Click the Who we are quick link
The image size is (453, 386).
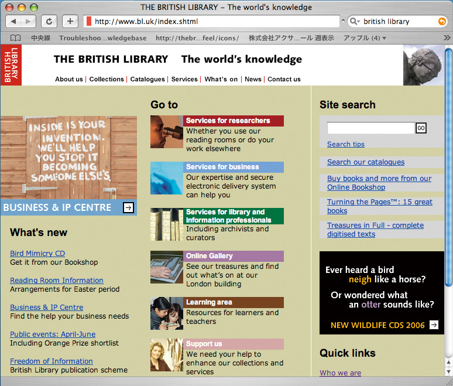click(x=340, y=373)
